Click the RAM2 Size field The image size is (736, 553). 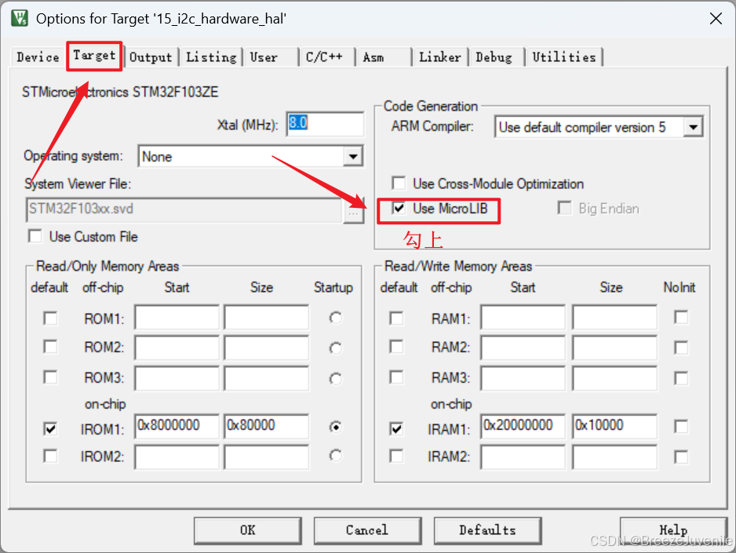pos(615,347)
